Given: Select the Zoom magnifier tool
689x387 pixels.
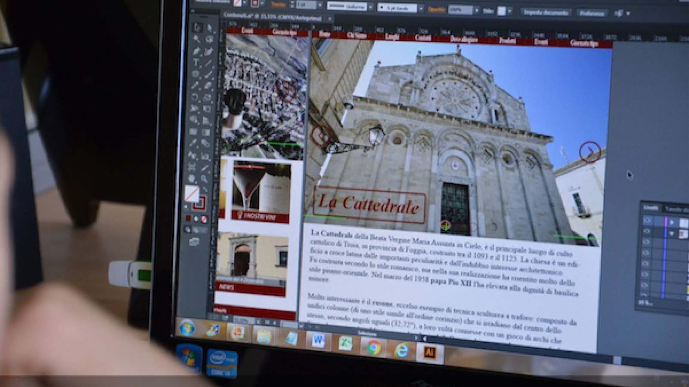Looking at the screenshot, I should 205,178.
